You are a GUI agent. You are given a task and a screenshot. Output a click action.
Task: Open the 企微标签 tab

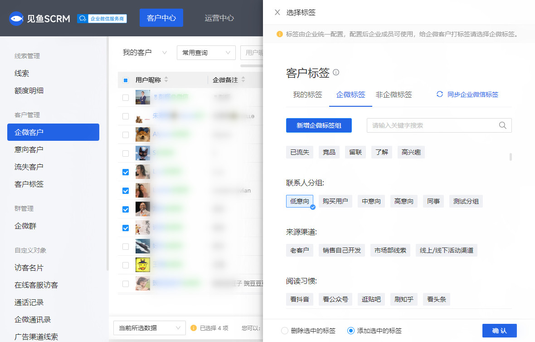point(350,94)
